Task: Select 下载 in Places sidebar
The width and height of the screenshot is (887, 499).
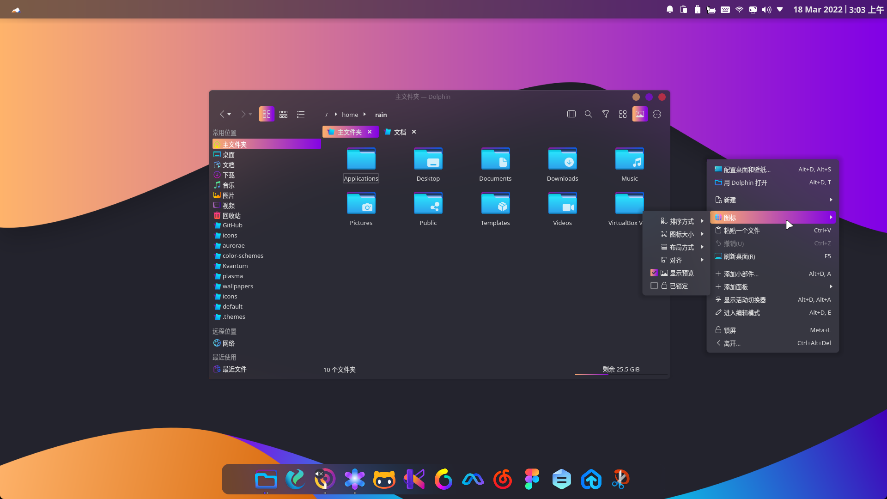Action: 267,175
